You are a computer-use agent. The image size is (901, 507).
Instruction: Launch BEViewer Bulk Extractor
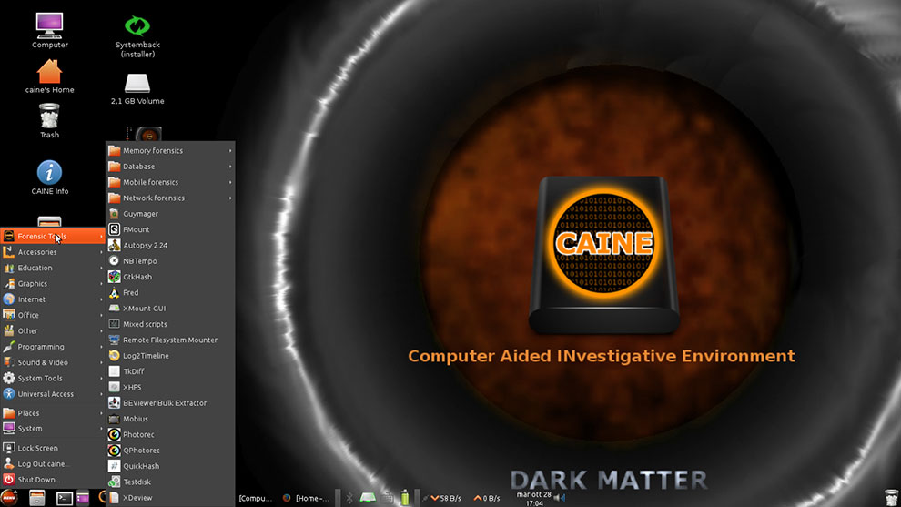170,403
